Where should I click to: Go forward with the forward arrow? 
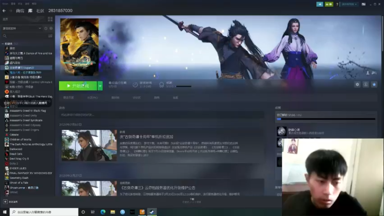pyautogui.click(x=11, y=11)
